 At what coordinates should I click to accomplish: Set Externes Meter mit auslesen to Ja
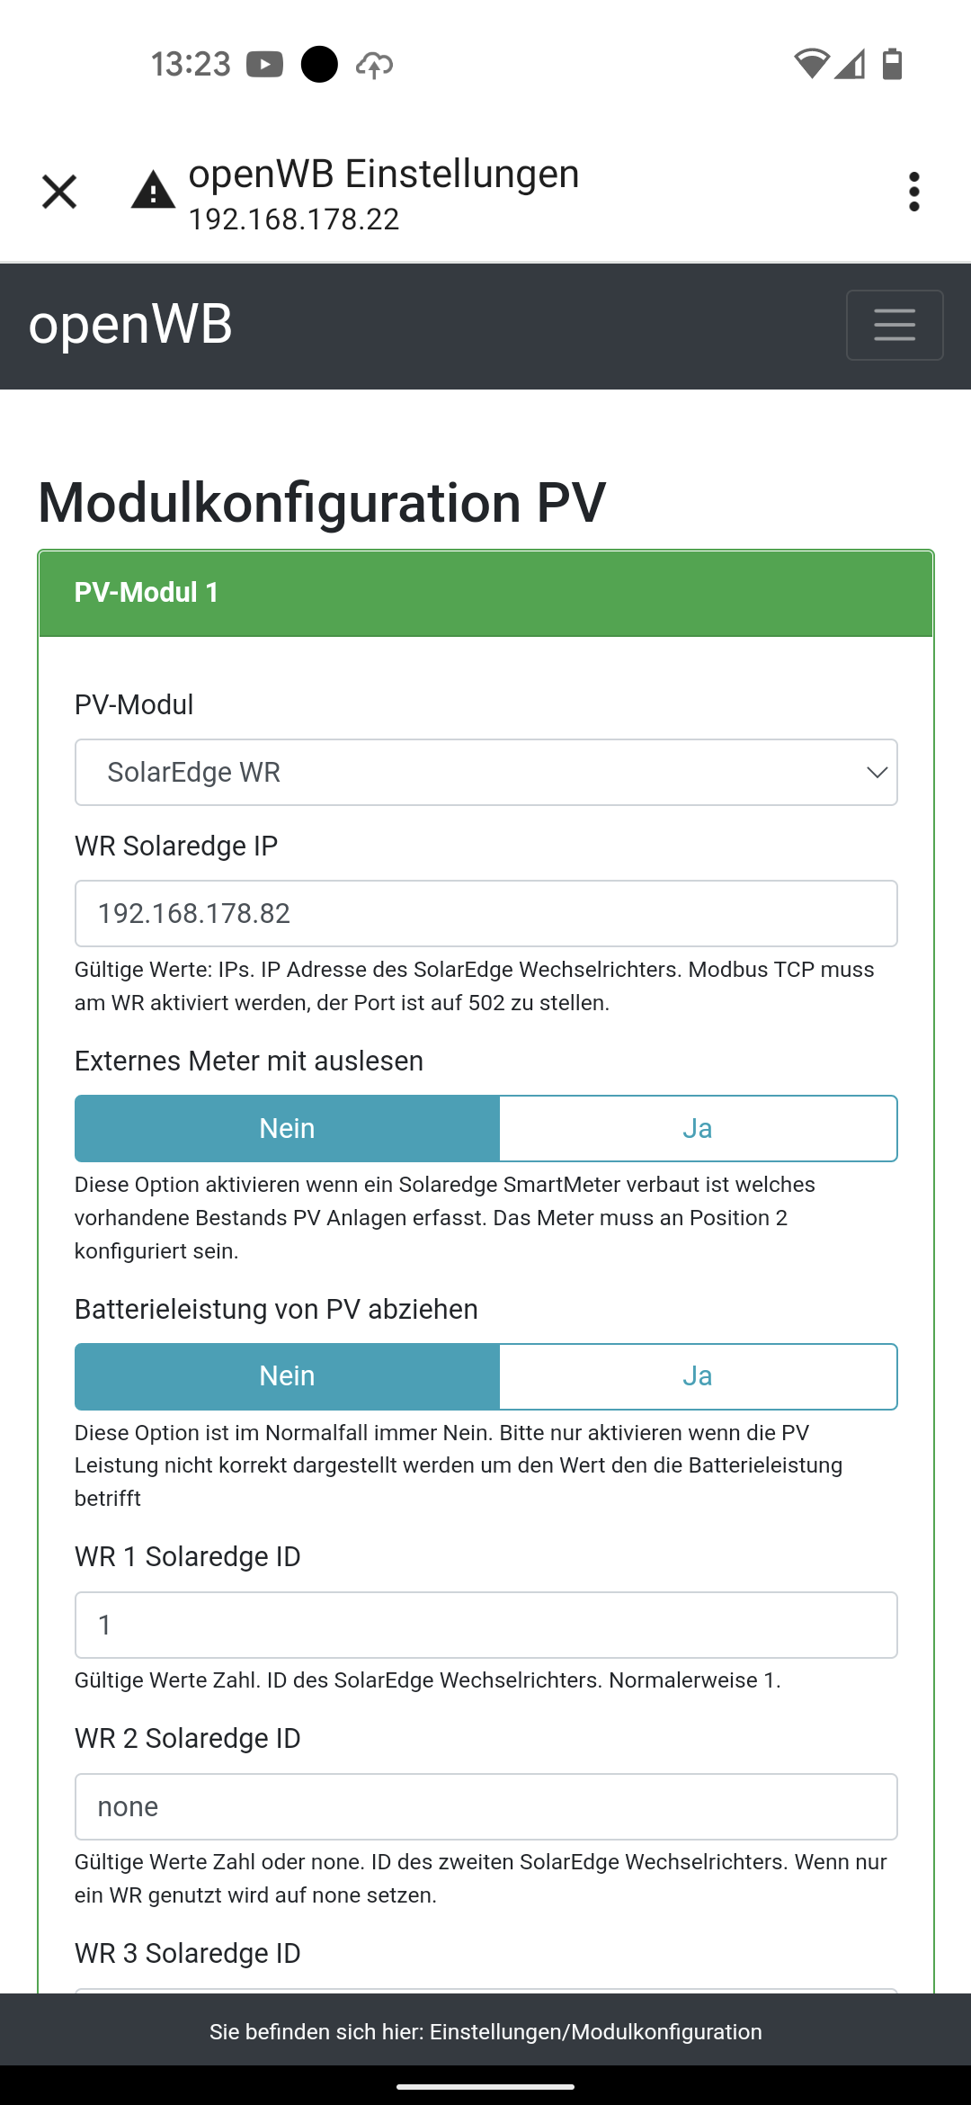click(698, 1128)
